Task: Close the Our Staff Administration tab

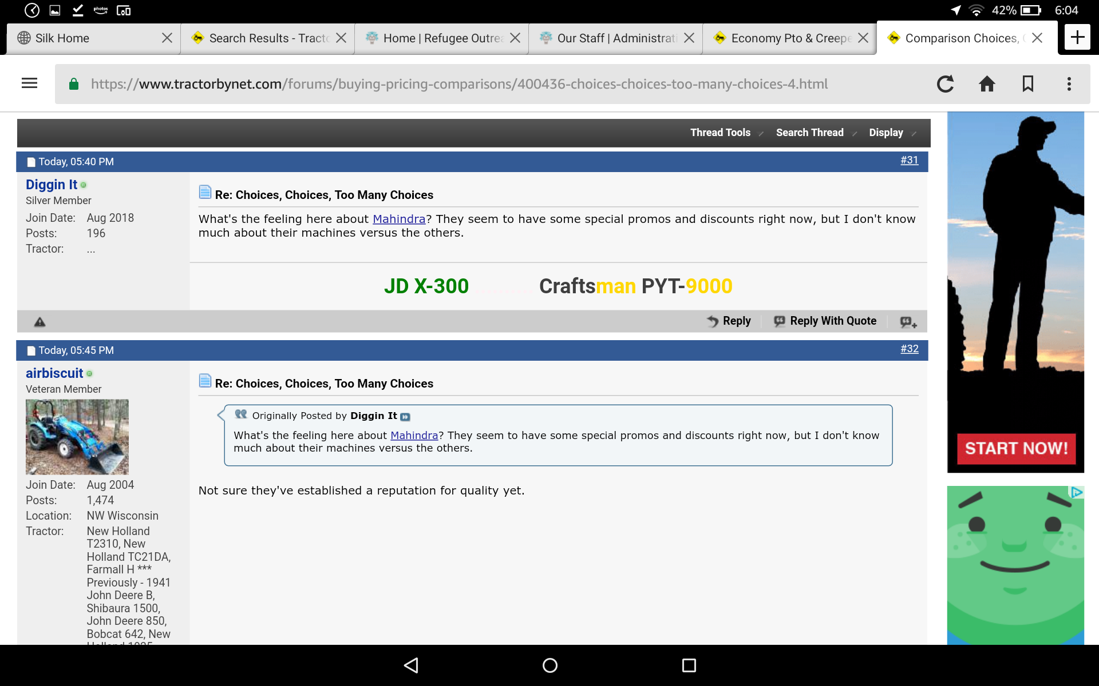Action: coord(689,38)
